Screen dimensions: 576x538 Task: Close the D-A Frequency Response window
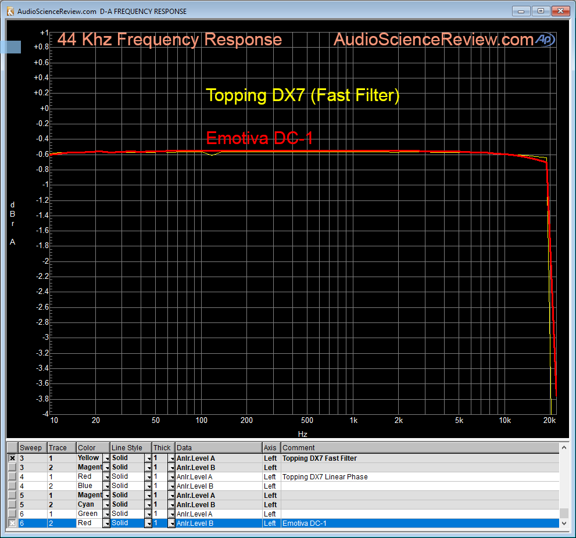pyautogui.click(x=560, y=11)
